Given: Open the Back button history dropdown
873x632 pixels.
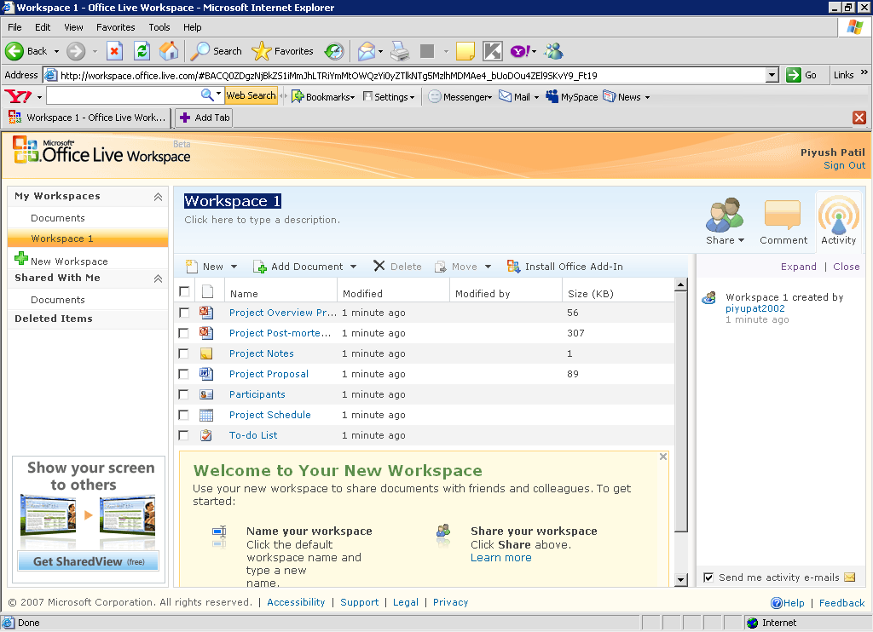Looking at the screenshot, I should (x=56, y=51).
